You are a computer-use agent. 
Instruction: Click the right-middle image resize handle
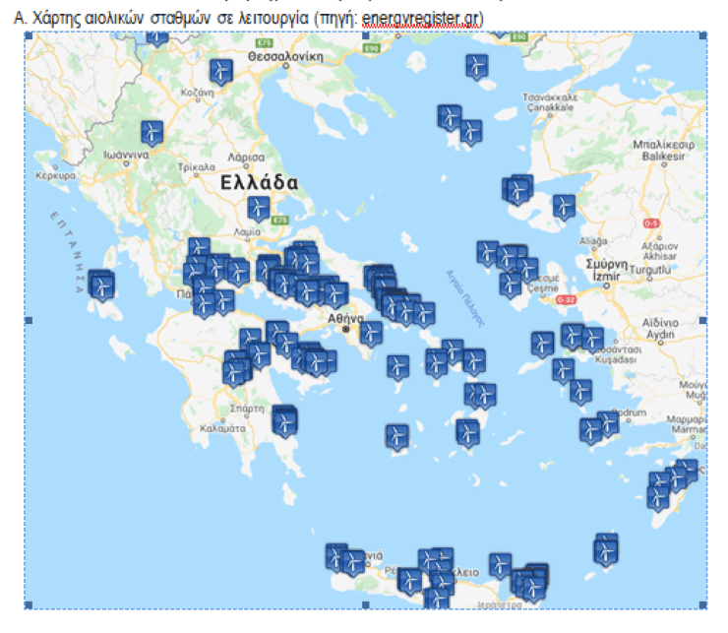click(704, 320)
